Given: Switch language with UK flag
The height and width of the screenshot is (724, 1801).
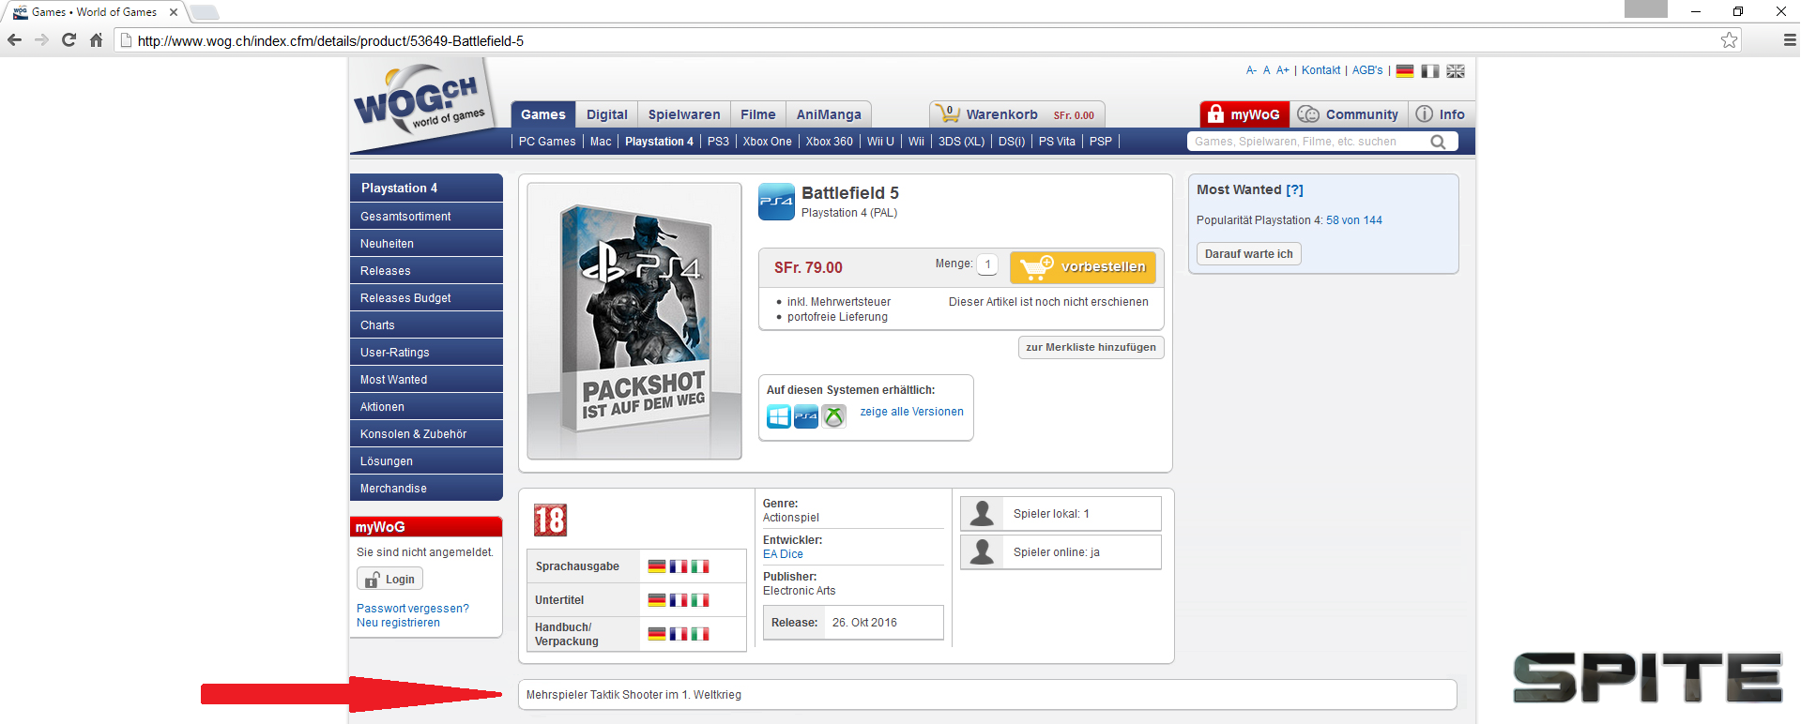Looking at the screenshot, I should (1456, 71).
